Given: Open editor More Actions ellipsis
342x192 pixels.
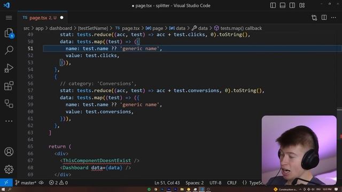Looking at the screenshot, I should (333, 18).
